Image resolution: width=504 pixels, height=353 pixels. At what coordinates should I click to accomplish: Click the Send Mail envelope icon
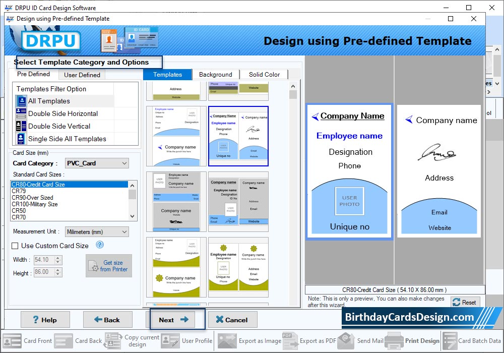coord(346,341)
